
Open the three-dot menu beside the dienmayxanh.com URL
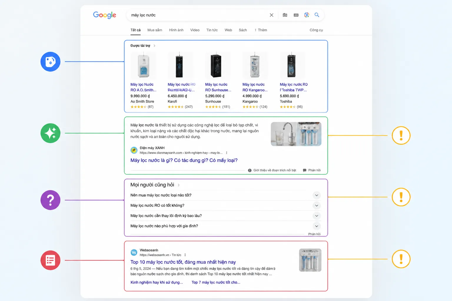227,153
